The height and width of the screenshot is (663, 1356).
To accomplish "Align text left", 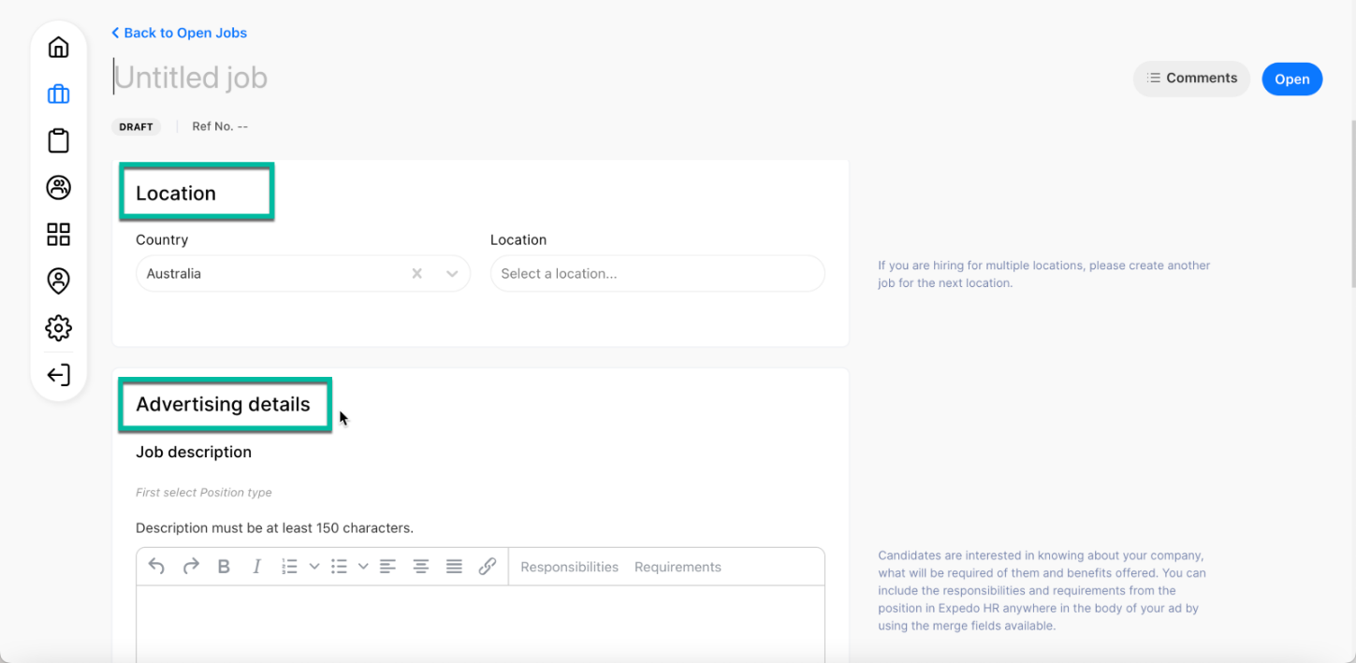I will (x=387, y=567).
